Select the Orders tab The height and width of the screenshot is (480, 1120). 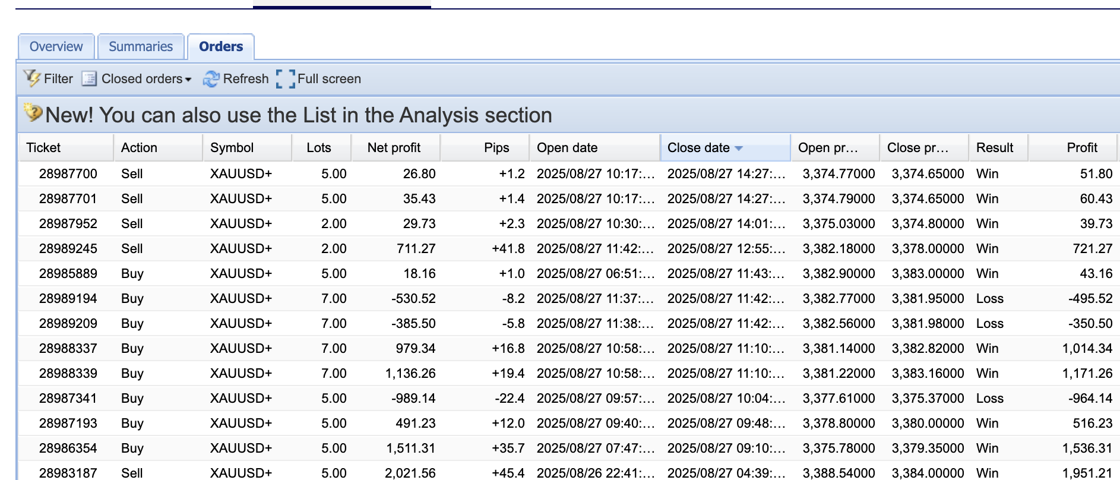(x=221, y=46)
